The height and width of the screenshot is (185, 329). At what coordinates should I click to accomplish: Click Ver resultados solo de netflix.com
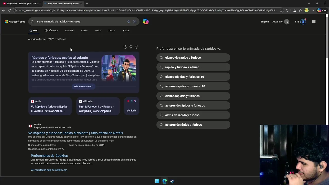tap(49, 170)
